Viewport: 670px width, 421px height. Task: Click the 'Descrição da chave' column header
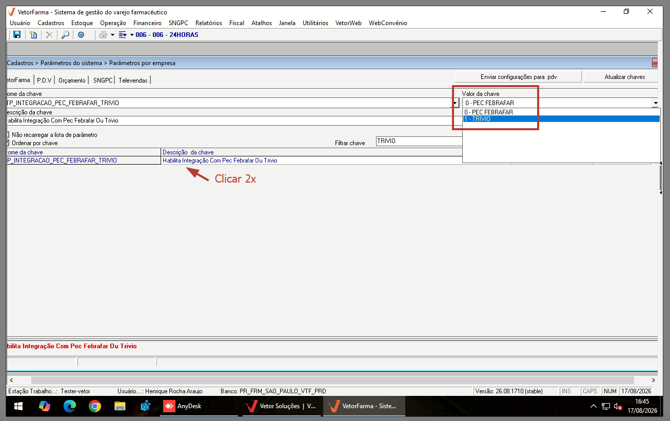point(311,152)
